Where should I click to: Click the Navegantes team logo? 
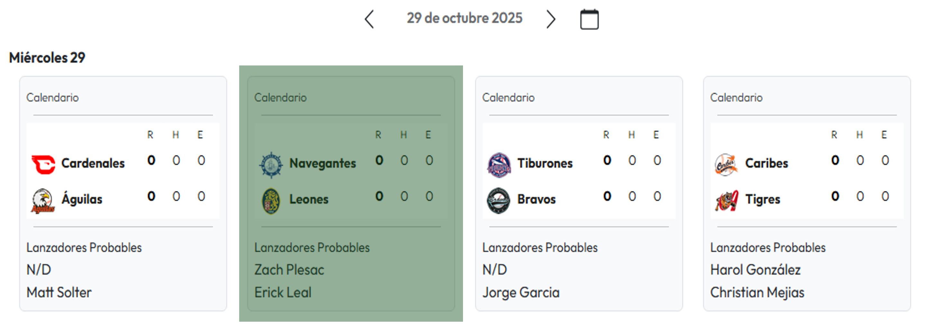[x=271, y=165]
